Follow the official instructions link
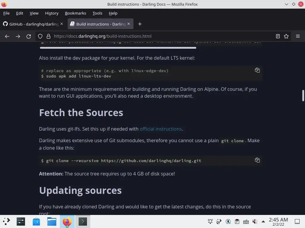 [161, 129]
